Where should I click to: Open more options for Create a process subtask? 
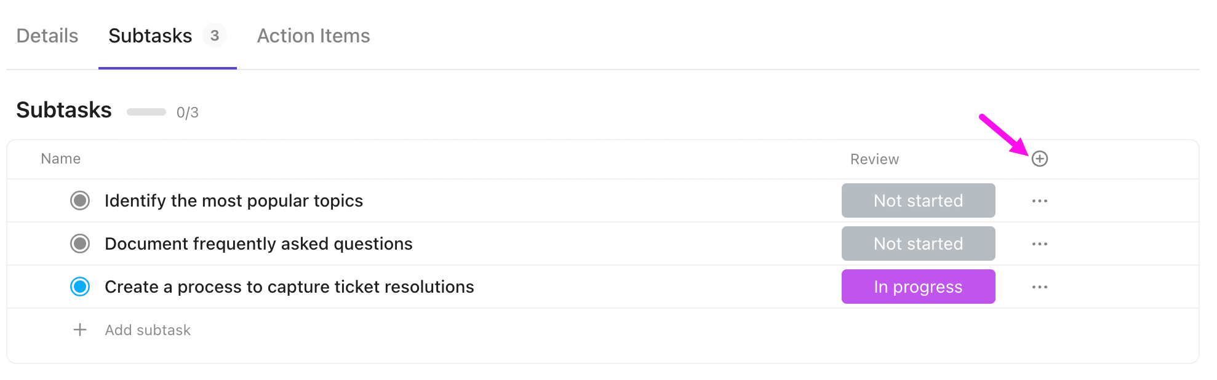(x=1039, y=287)
